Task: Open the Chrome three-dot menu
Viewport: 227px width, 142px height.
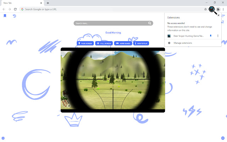Action: (223, 9)
